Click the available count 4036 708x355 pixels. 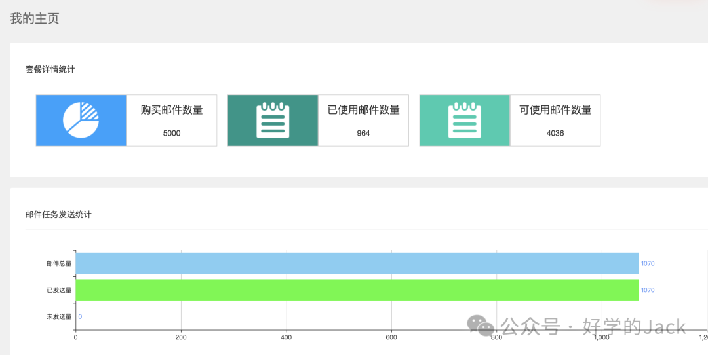click(x=555, y=133)
